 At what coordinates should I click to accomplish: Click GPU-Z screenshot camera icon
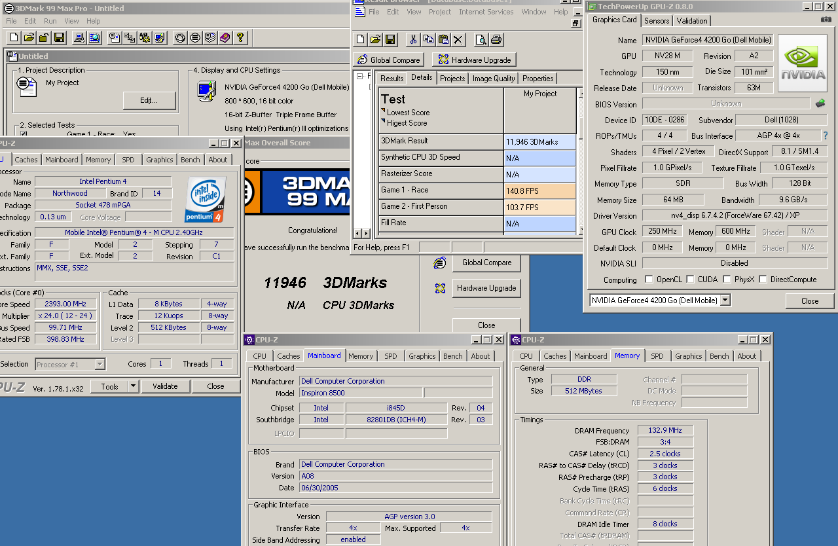(x=826, y=20)
